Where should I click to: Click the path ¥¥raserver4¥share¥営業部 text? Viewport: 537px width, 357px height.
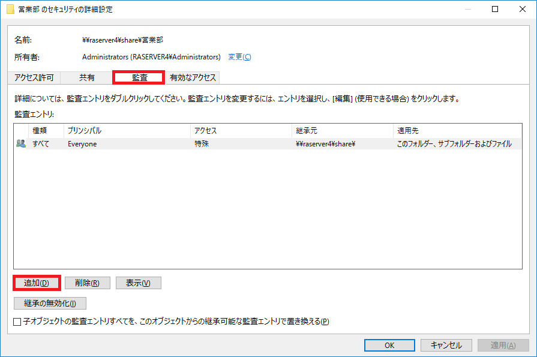122,40
